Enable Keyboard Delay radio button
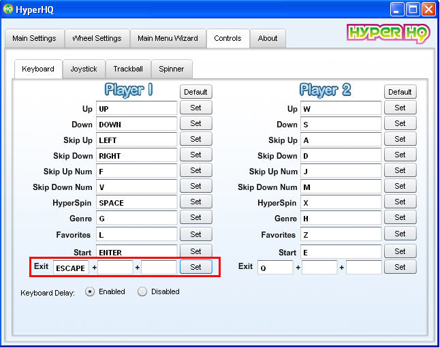440x348 pixels. pos(90,292)
